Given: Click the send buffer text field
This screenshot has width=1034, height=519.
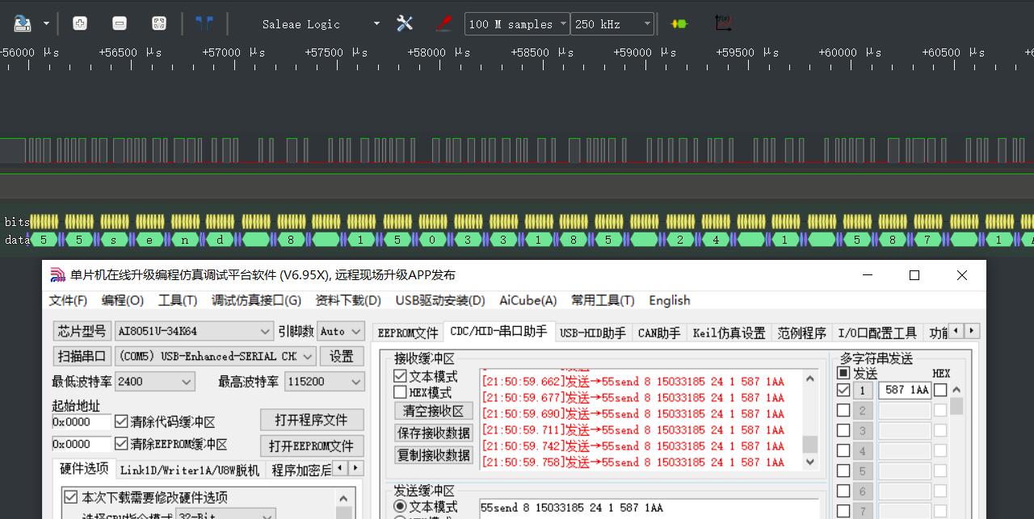Looking at the screenshot, I should click(x=649, y=507).
